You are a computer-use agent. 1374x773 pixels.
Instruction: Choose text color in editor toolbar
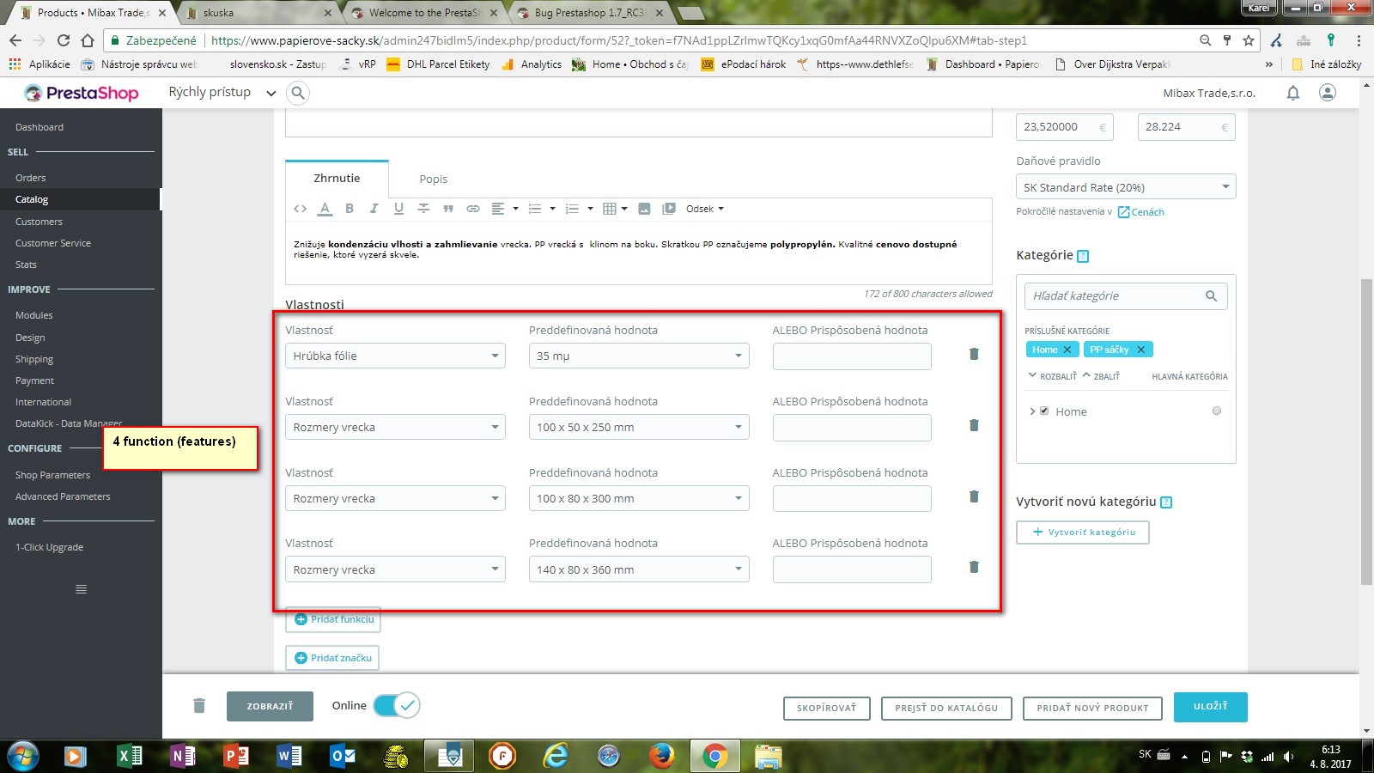click(325, 209)
